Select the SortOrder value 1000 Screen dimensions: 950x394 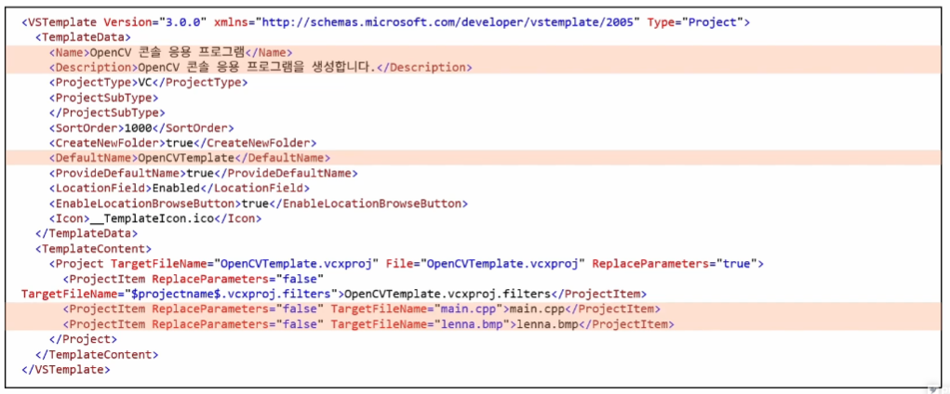(x=138, y=127)
